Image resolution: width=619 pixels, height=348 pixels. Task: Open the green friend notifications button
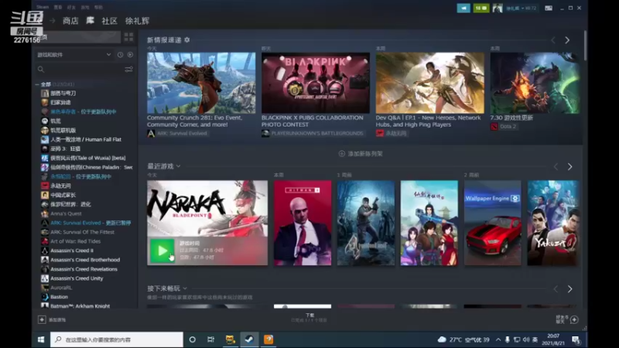(x=480, y=8)
